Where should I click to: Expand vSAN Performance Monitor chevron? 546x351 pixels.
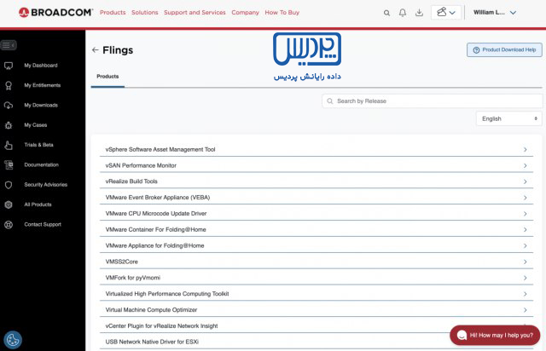coord(526,166)
